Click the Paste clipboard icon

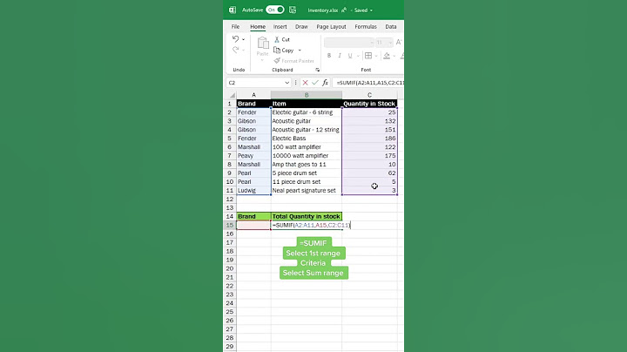[263, 44]
